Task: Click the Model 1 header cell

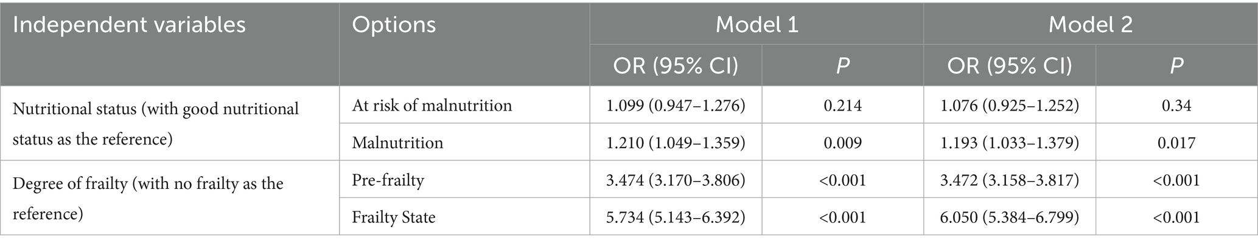Action: click(756, 25)
